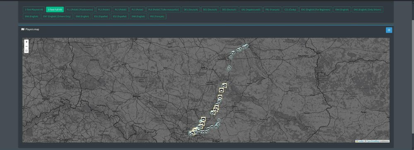Click the Players map header icon
Viewport: 414px width, 150px height.
click(23, 29)
